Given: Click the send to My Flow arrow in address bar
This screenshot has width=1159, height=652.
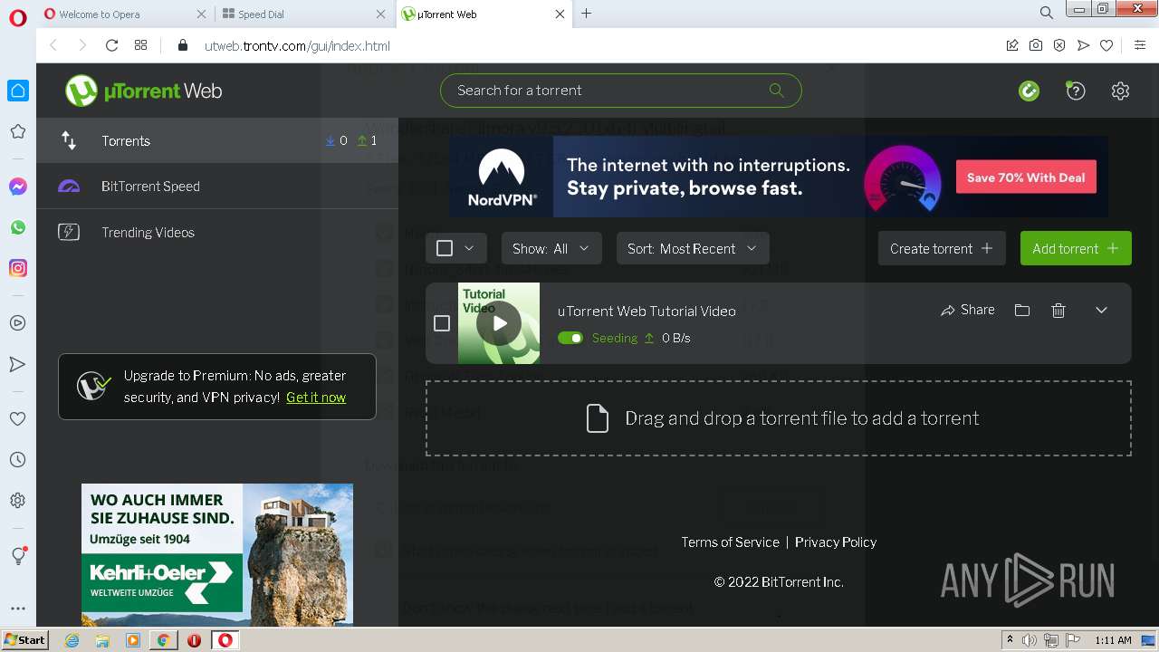Looking at the screenshot, I should pos(1083,45).
